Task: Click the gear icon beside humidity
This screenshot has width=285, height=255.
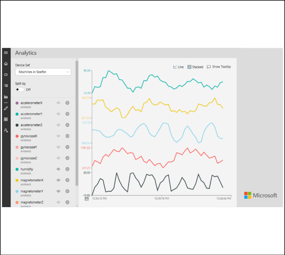Action: (68, 169)
